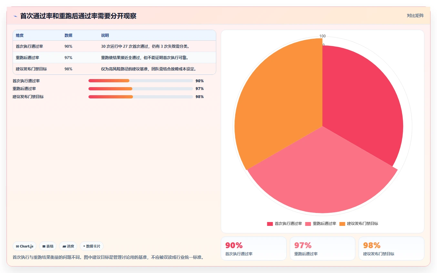
Task: Click the lightning icon beside the title
Action: (x=15, y=16)
